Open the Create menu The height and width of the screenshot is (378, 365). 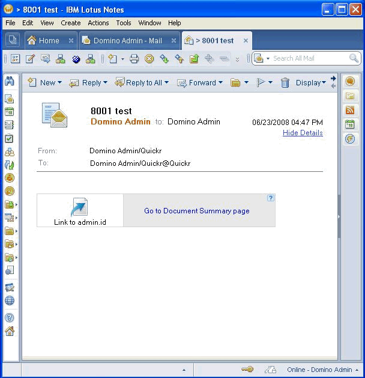pyautogui.click(x=71, y=23)
